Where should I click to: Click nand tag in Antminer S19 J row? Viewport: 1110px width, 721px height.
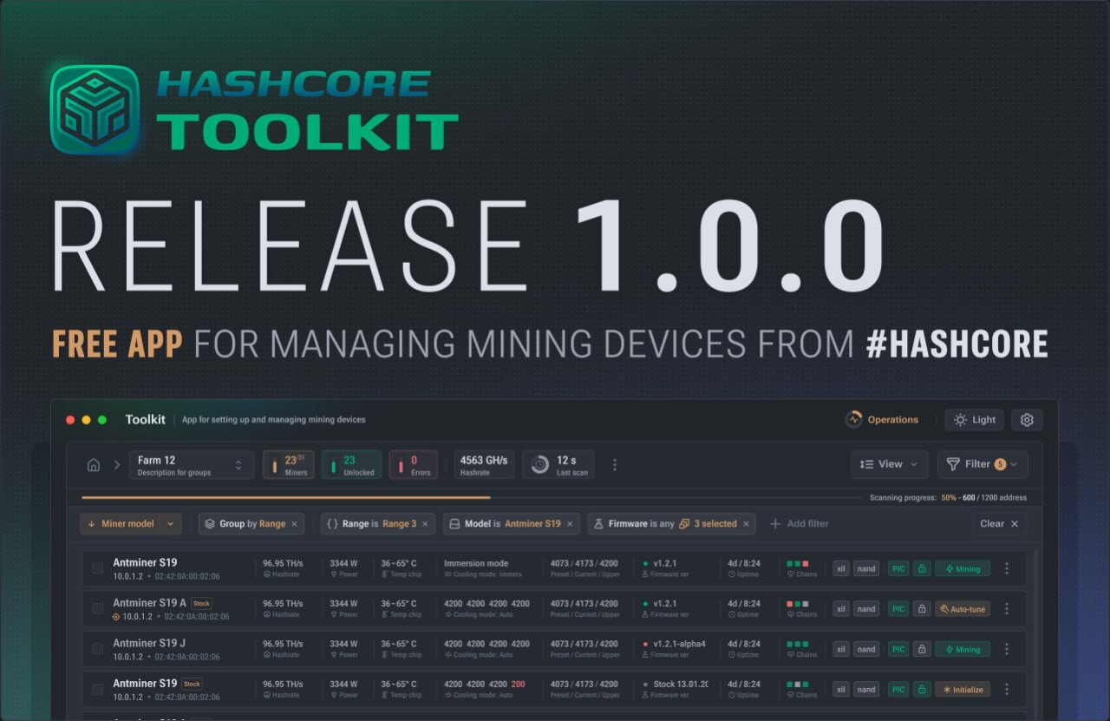(866, 649)
